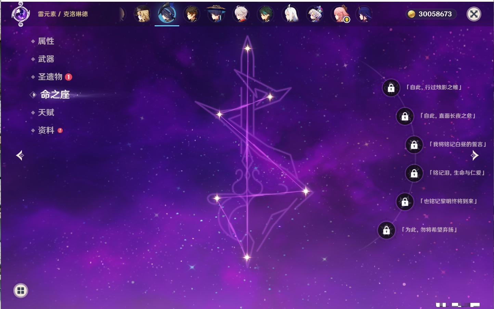
Task: Open locked constellation 「自此，行过烛影之帷」 icon
Action: tap(391, 88)
